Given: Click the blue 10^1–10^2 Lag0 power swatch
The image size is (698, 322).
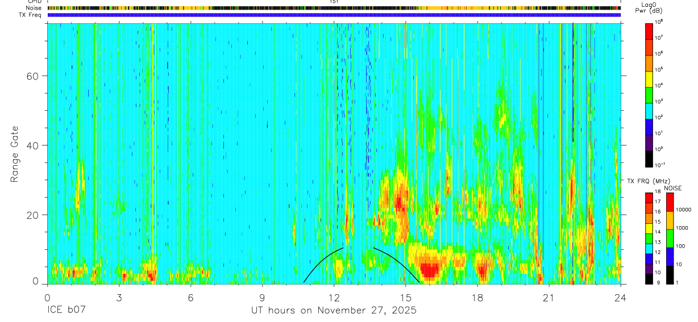Looking at the screenshot, I should tap(649, 126).
